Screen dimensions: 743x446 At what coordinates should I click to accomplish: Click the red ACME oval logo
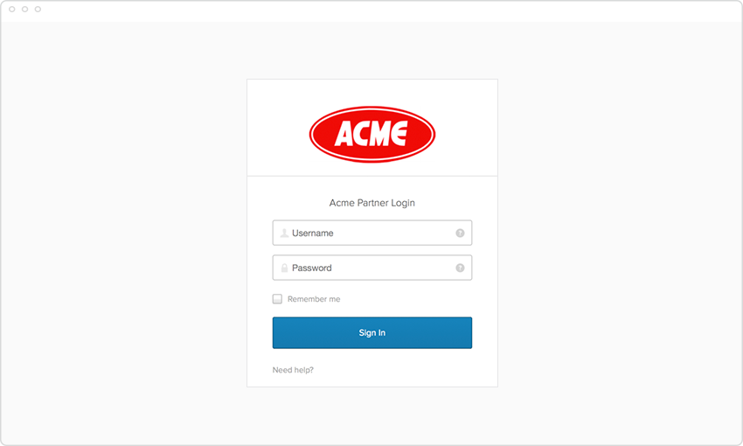click(372, 134)
